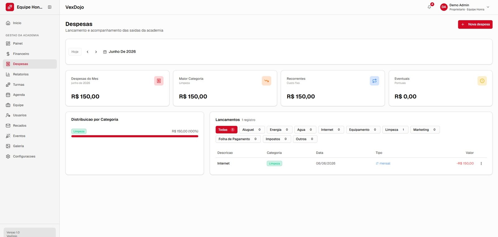Collapse the sidebar with the panel toggle icon
This screenshot has height=237, width=498.
(x=49, y=7)
